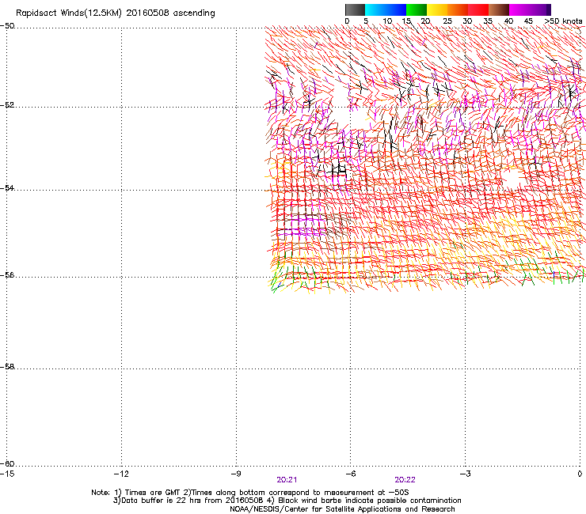Viewport: 586px width, 514px height.
Task: Click the -15 longitude axis label
Action: (x=7, y=474)
